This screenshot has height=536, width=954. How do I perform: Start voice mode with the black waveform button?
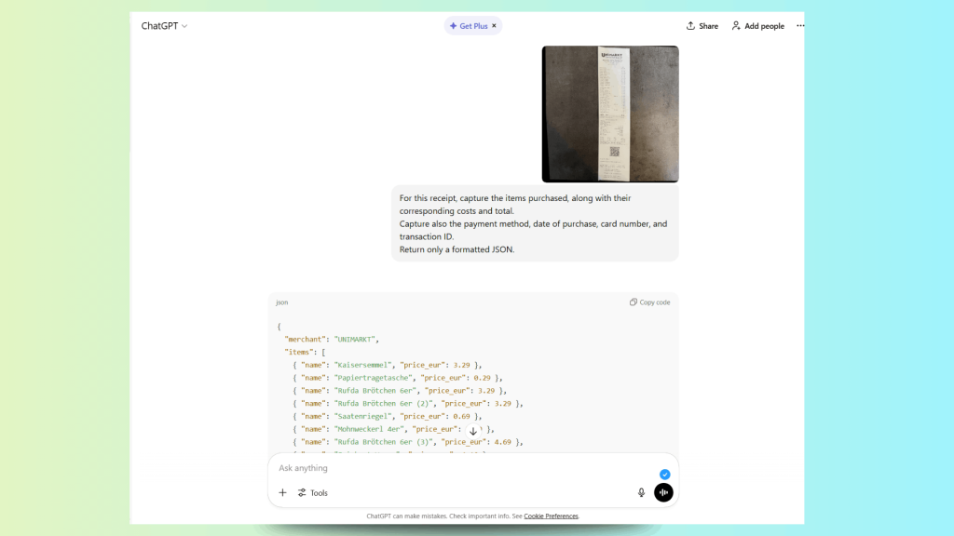coord(663,492)
